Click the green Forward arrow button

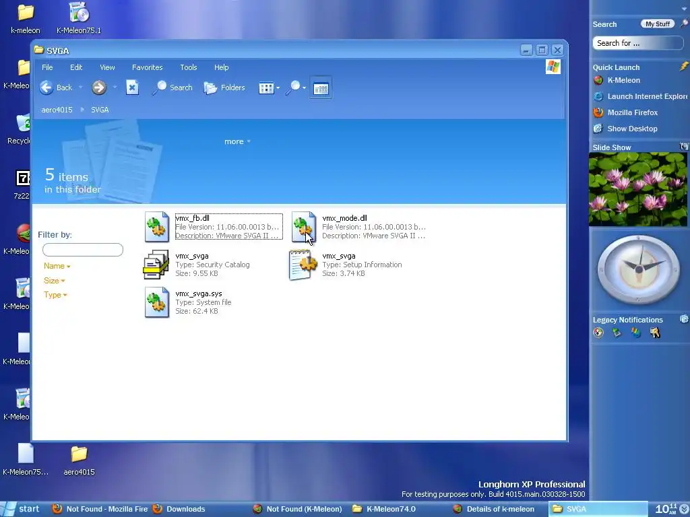point(99,88)
